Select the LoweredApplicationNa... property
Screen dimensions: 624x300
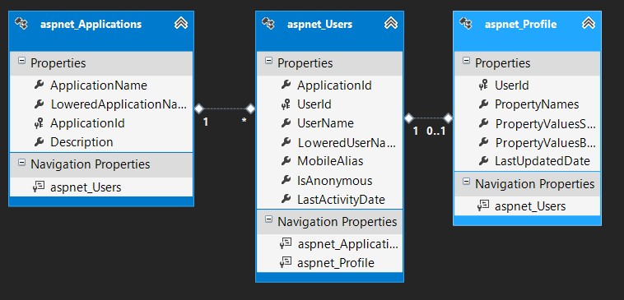(x=119, y=104)
